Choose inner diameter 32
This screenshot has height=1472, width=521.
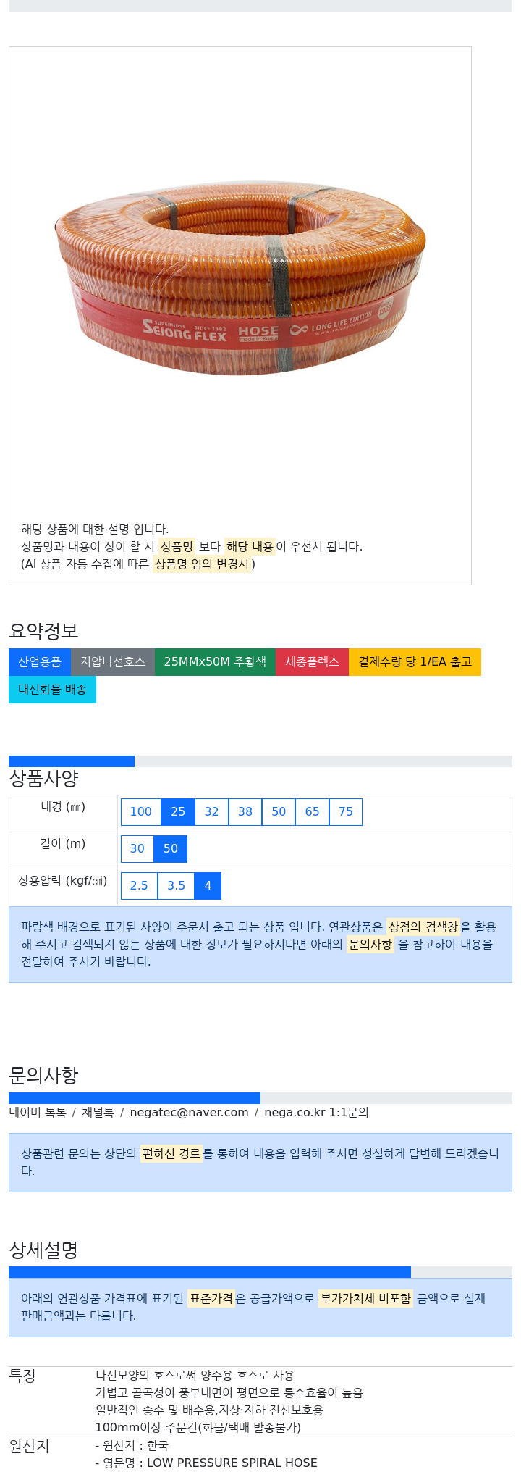click(211, 812)
